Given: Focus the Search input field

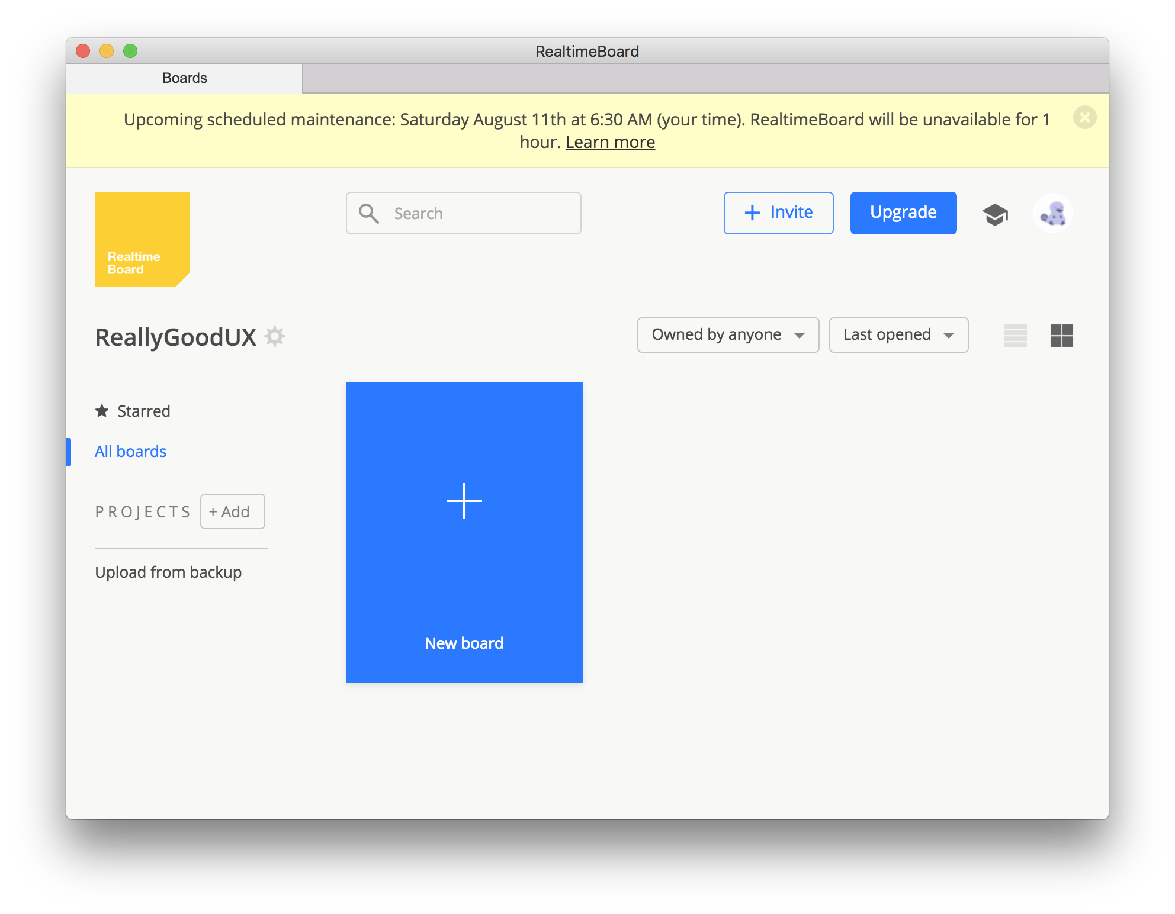Looking at the screenshot, I should pos(464,213).
